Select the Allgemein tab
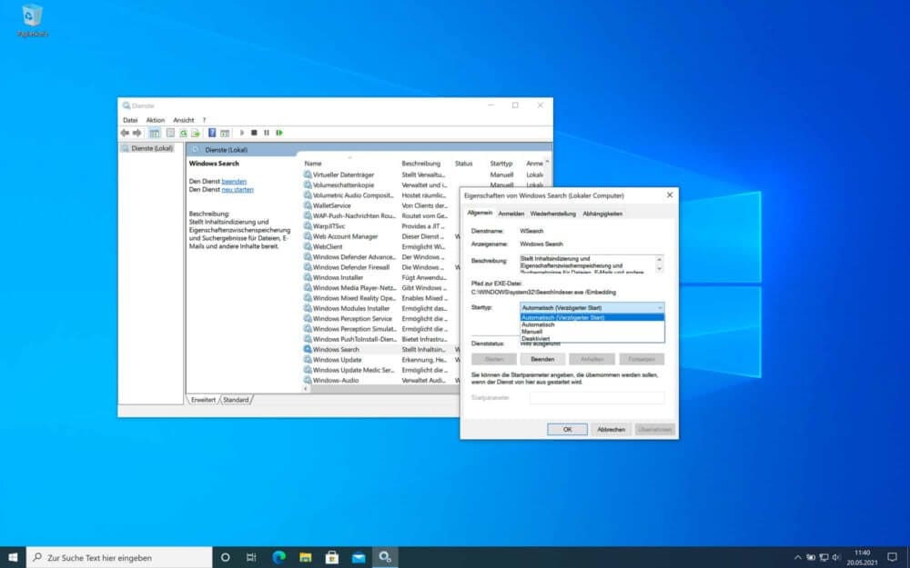This screenshot has height=568, width=910. point(480,214)
